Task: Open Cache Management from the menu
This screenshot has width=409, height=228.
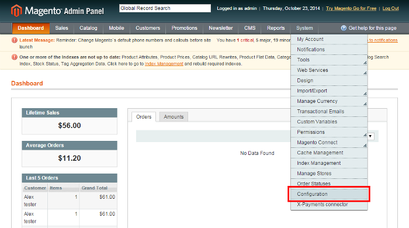Action: [x=329, y=153]
